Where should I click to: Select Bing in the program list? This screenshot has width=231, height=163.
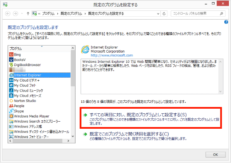17,54
